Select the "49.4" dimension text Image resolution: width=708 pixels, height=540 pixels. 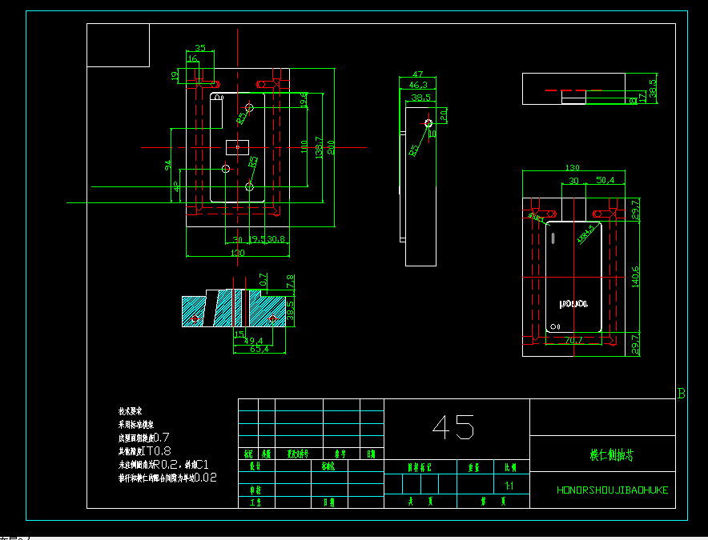[x=253, y=341]
